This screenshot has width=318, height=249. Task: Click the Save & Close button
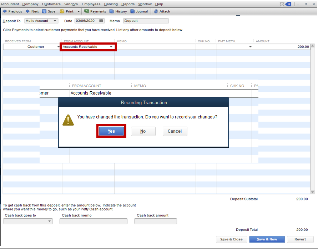[x=231, y=239]
